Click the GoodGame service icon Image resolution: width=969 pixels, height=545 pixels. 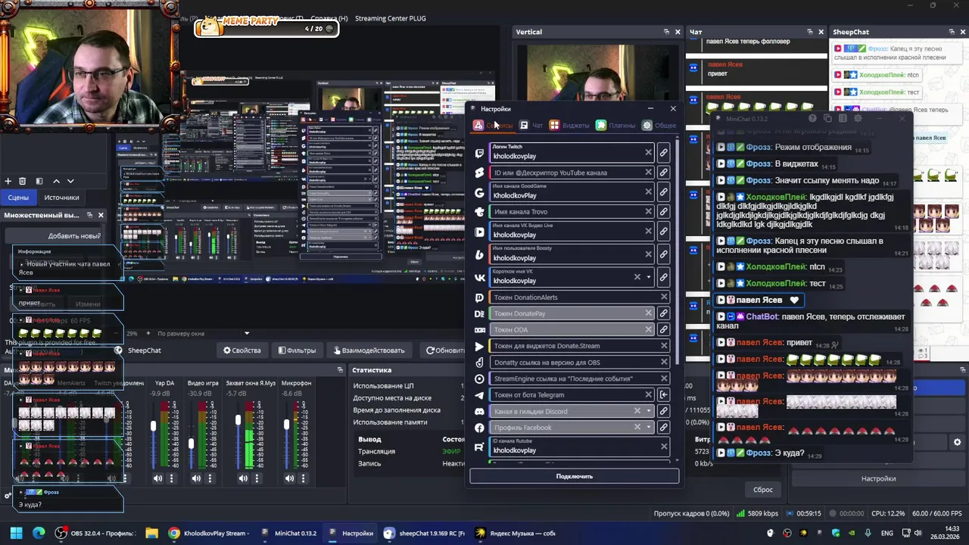coord(479,192)
